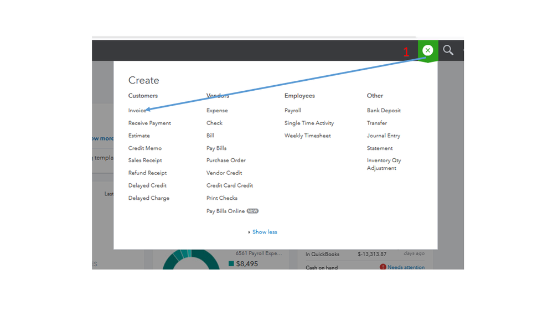Click the Needs attention link
553x311 pixels.
point(406,267)
